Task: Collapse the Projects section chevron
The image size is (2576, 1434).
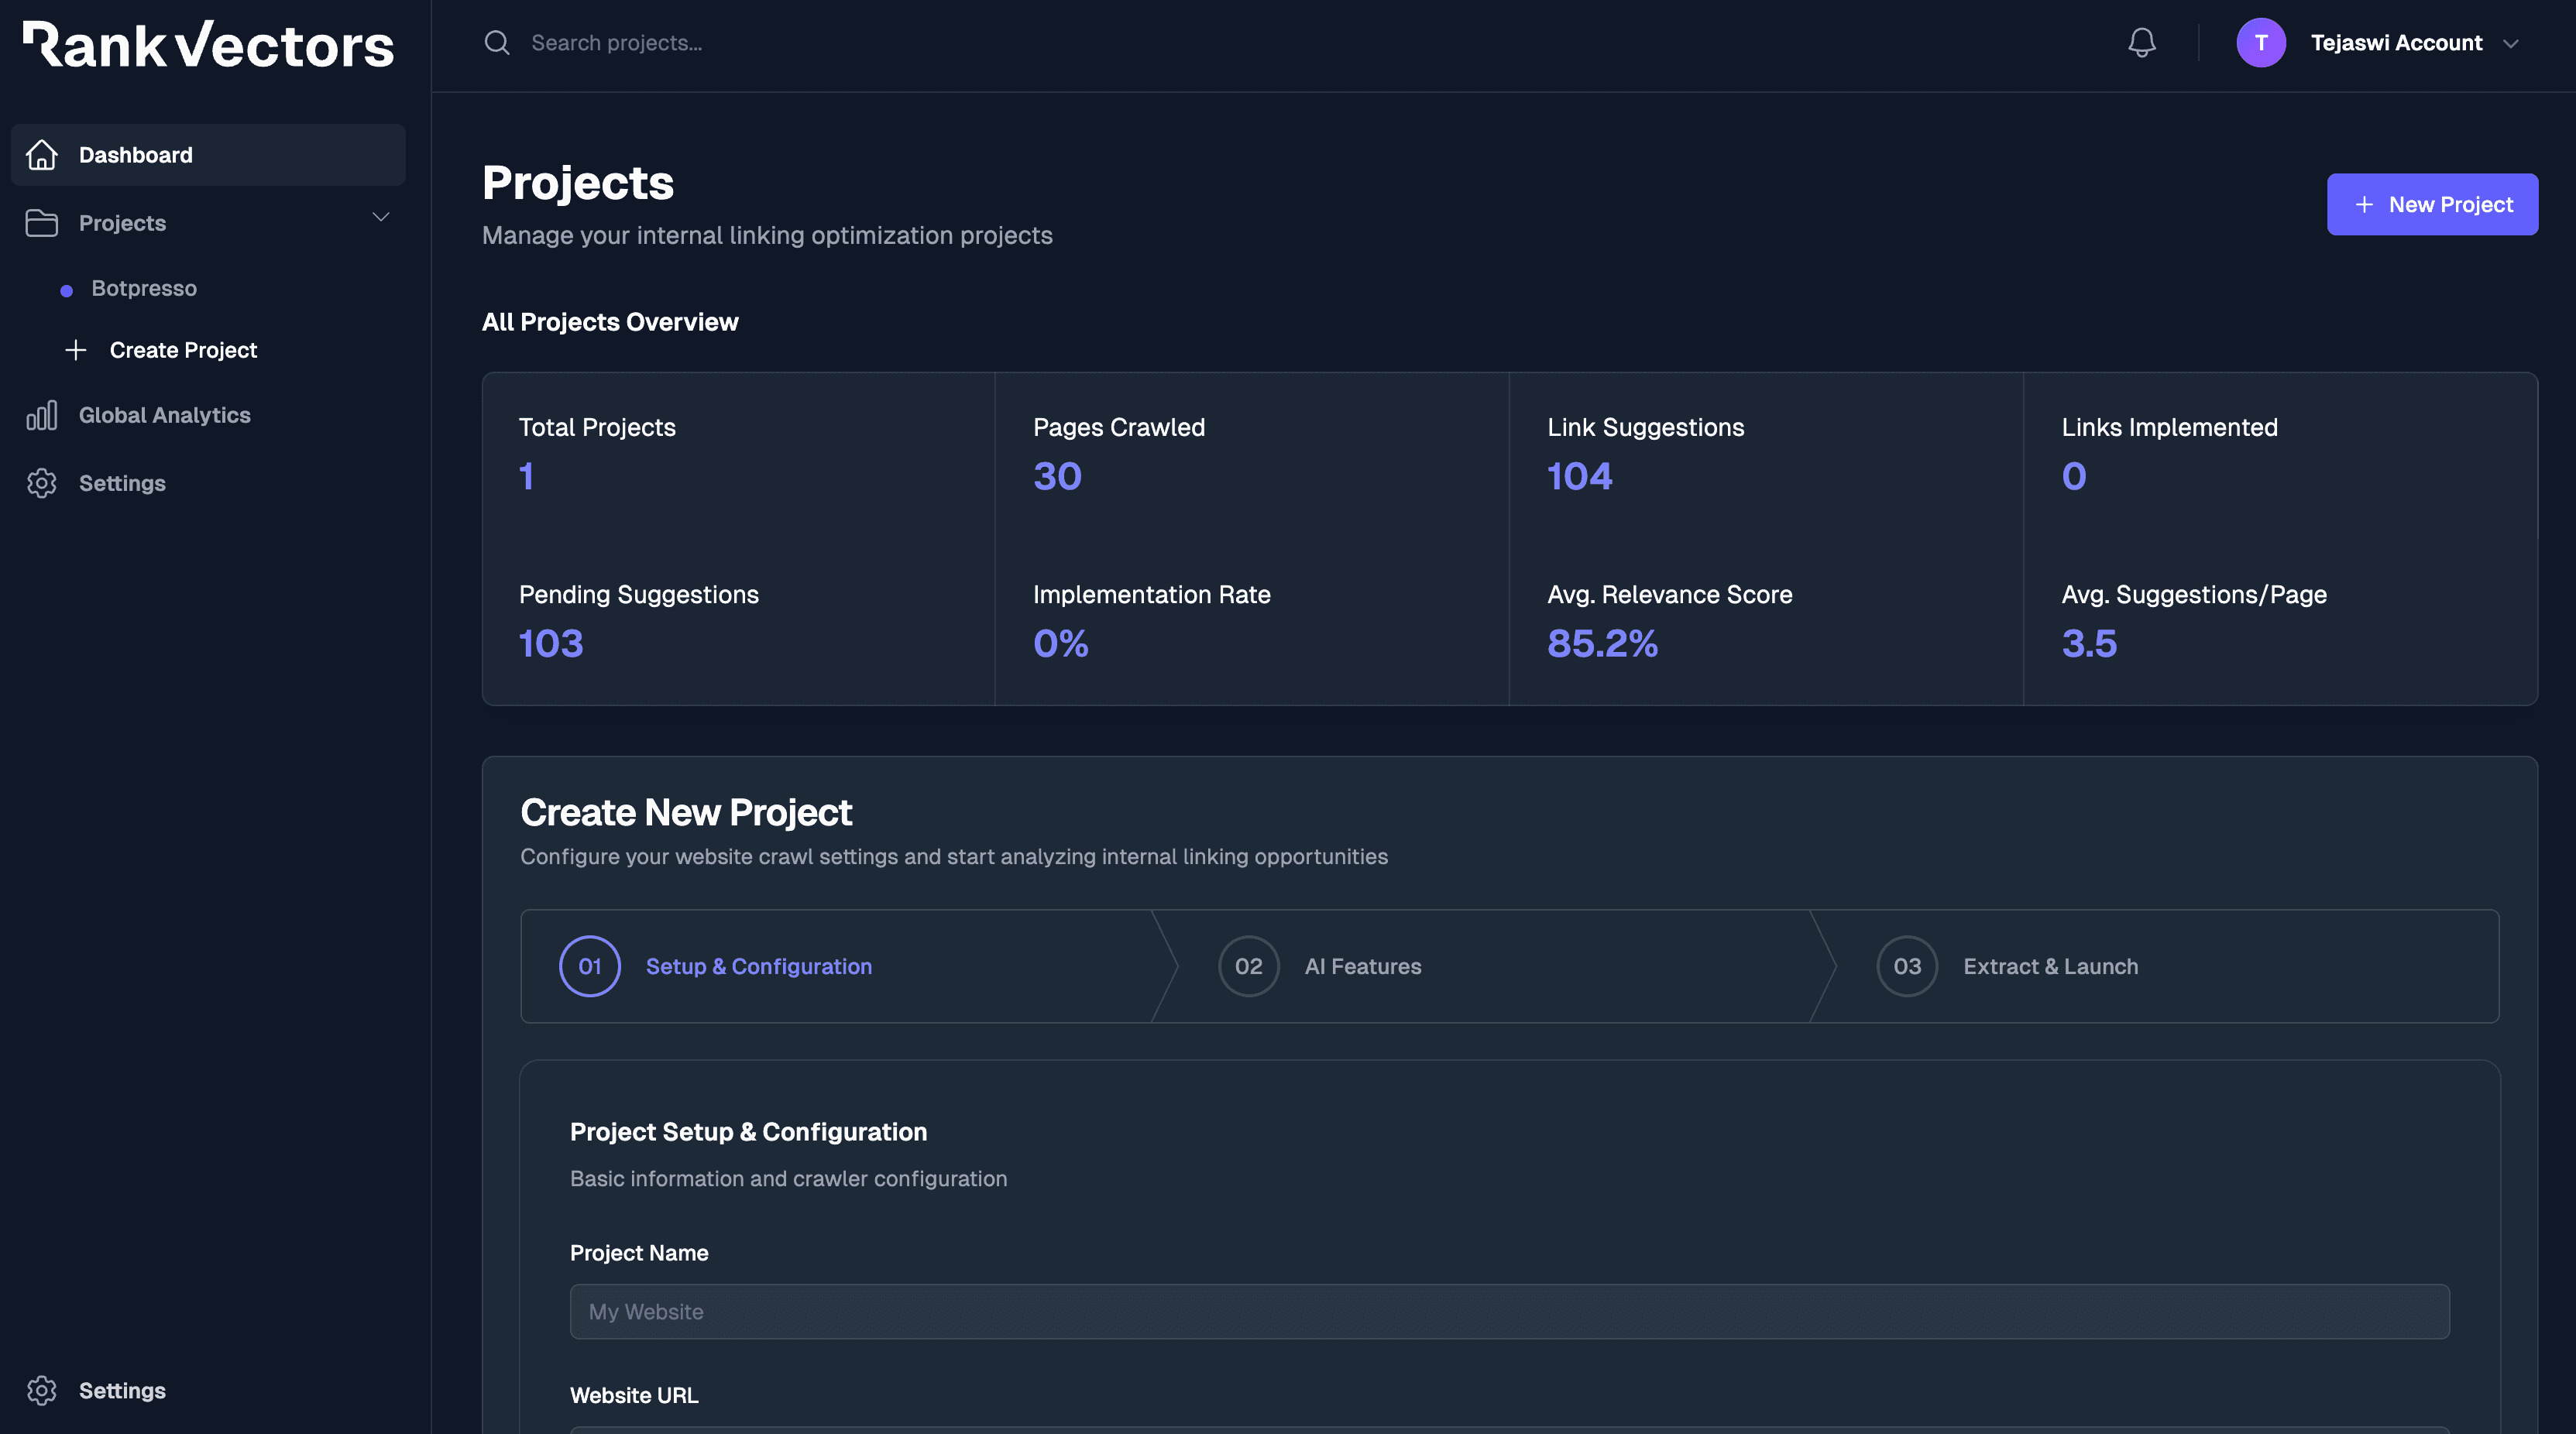Action: tap(380, 217)
